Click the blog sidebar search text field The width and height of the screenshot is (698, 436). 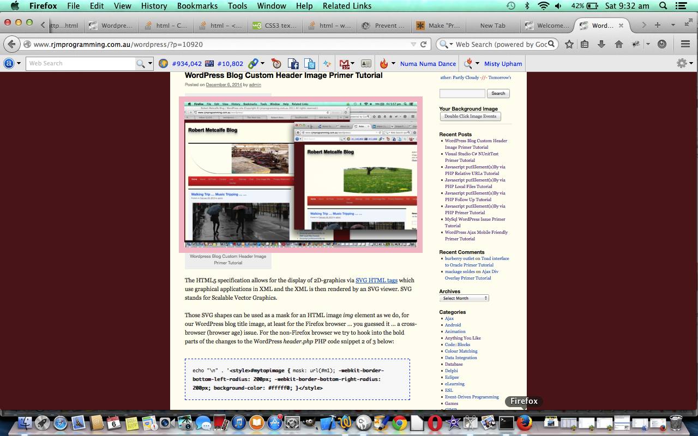click(x=462, y=94)
